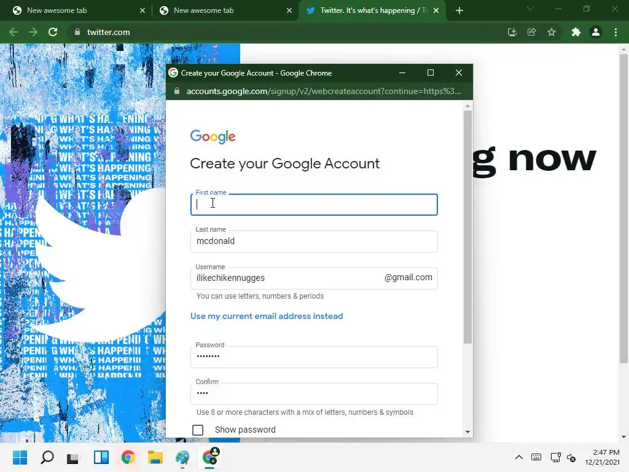This screenshot has width=629, height=472.
Task: Open File Explorer from taskbar
Action: [x=155, y=457]
